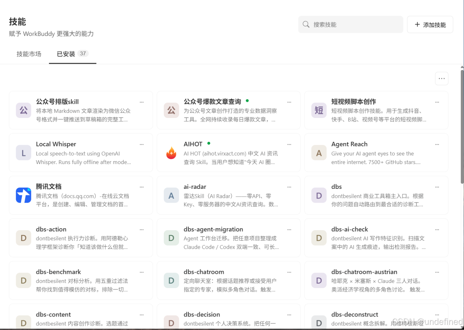
Task: Click the 37 installed count badge
Action: coord(83,53)
